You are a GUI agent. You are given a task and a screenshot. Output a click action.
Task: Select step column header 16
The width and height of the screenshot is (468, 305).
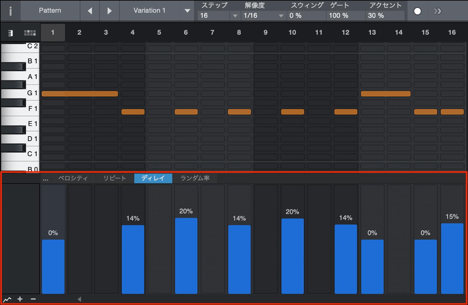click(452, 32)
